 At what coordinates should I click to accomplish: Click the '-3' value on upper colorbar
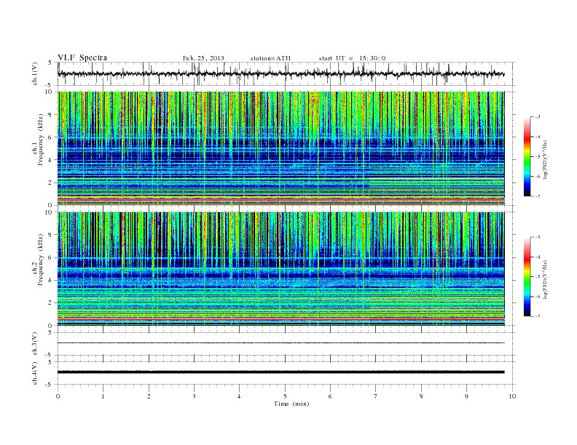coord(537,117)
